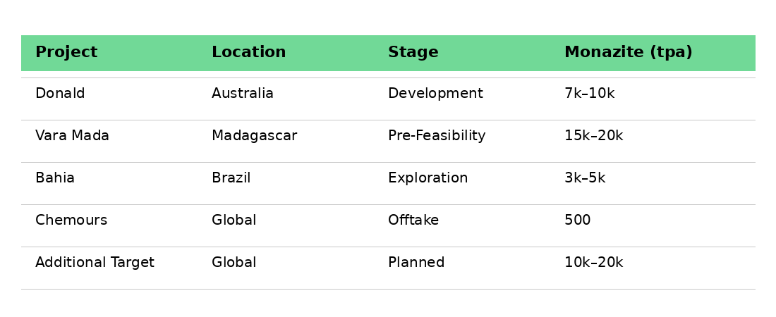Select the 7k–10k monazite value

pos(589,94)
